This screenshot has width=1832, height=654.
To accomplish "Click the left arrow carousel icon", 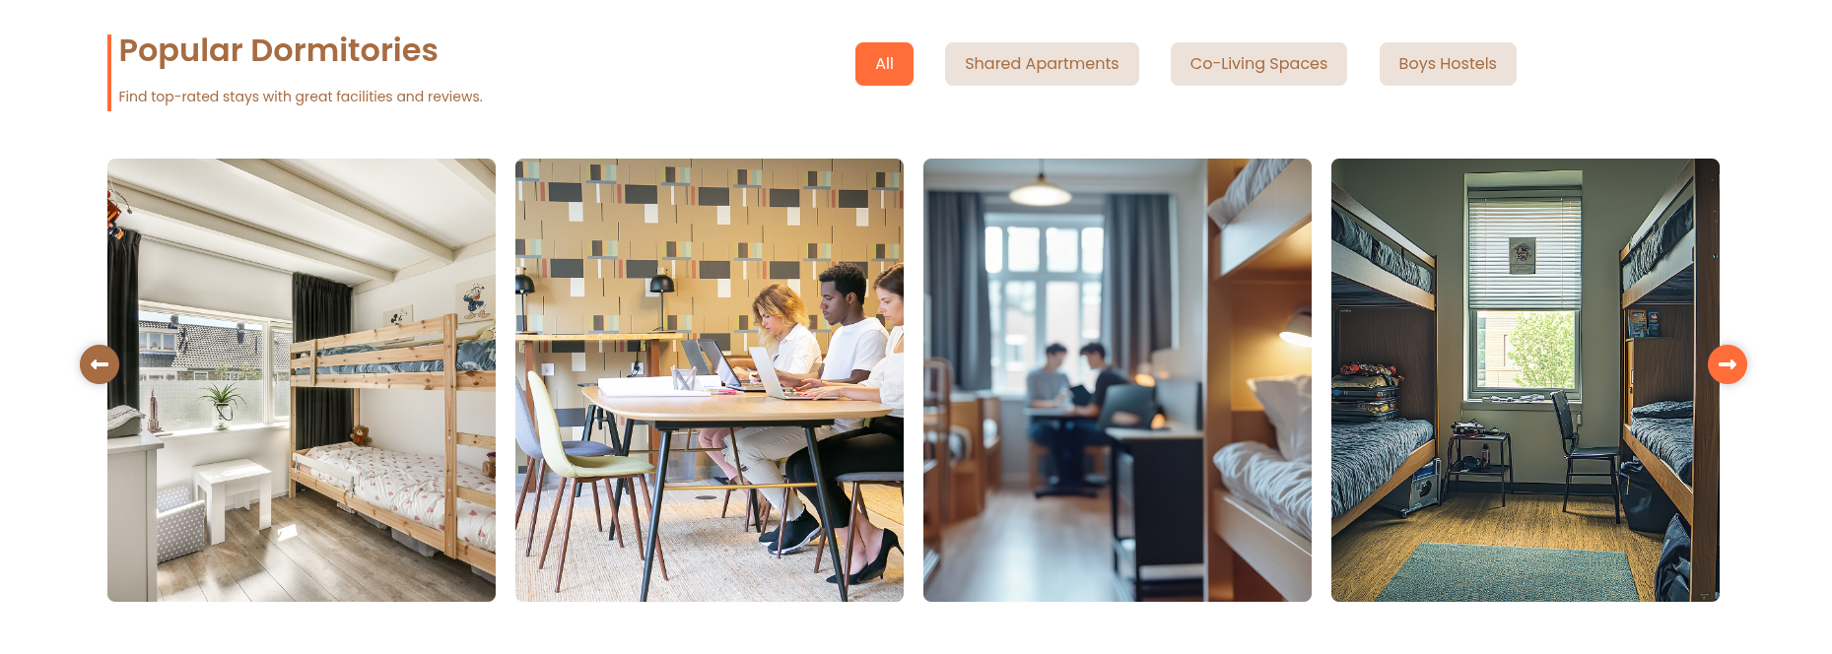I will (100, 364).
